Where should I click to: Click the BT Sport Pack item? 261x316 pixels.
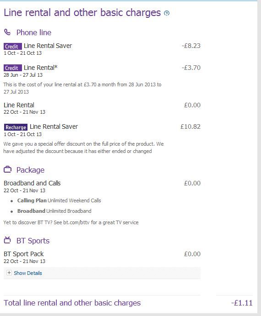[24, 254]
